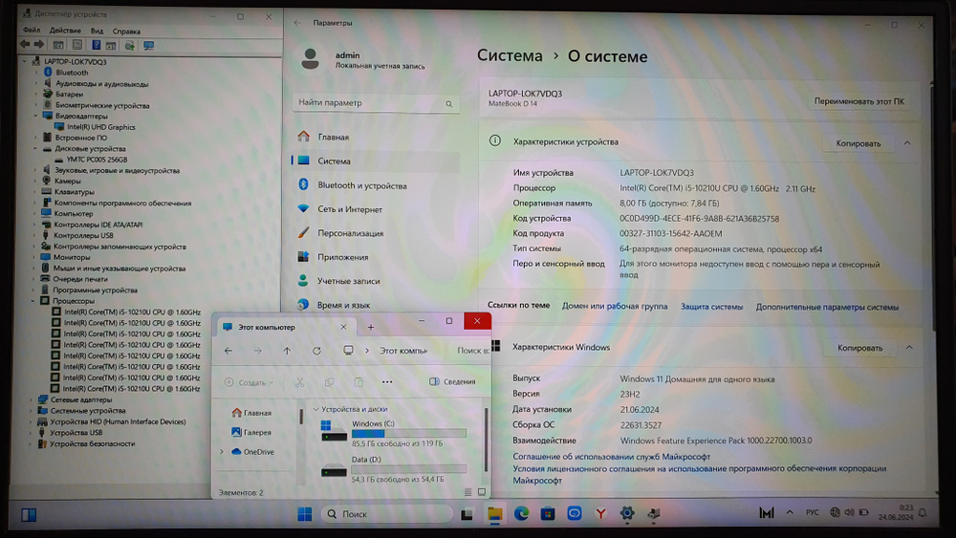Click the Settings gear icon on taskbar
956x538 pixels.
pyautogui.click(x=627, y=513)
